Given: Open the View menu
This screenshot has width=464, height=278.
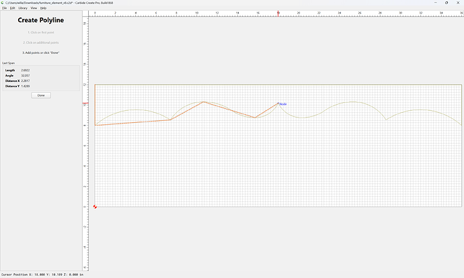Looking at the screenshot, I should [x=34, y=8].
